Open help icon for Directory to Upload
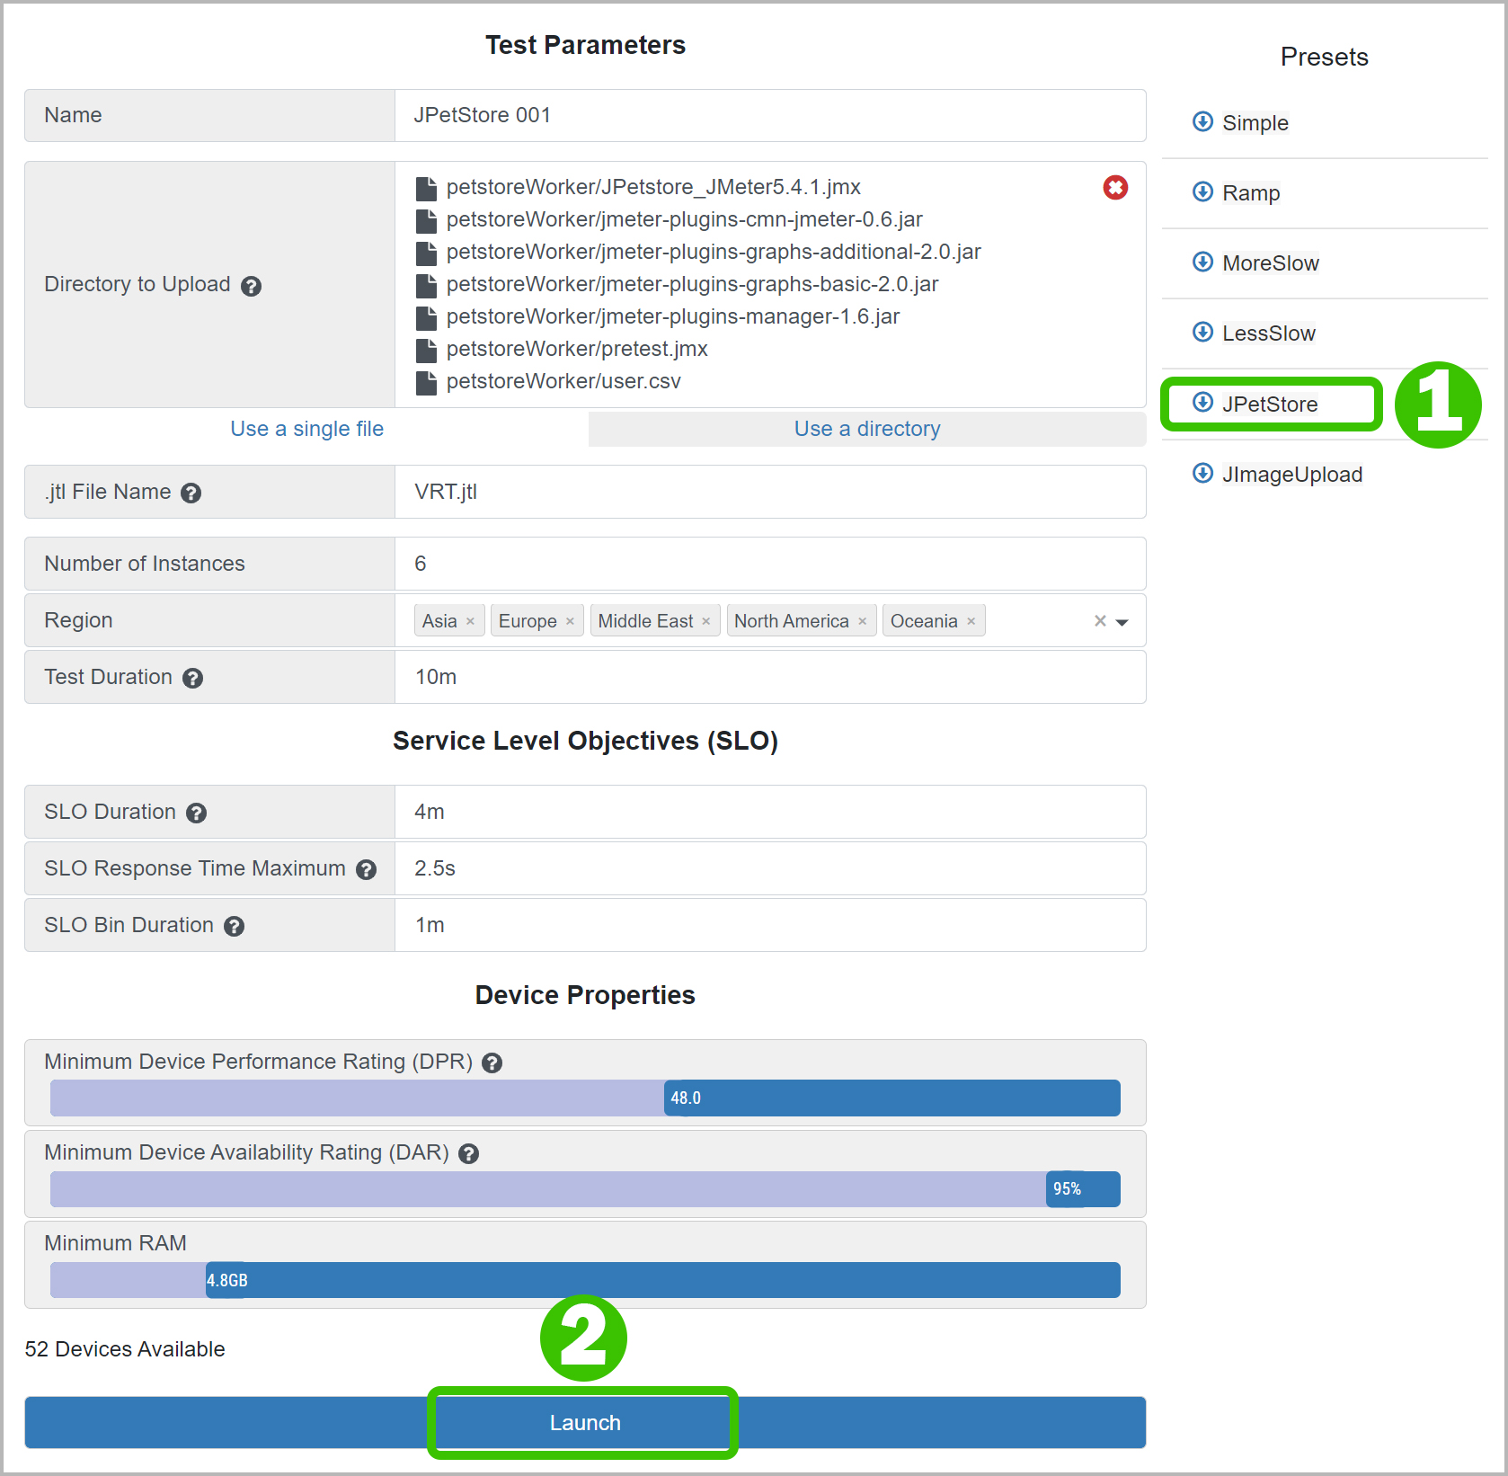Viewport: 1508px width, 1476px height. (252, 286)
